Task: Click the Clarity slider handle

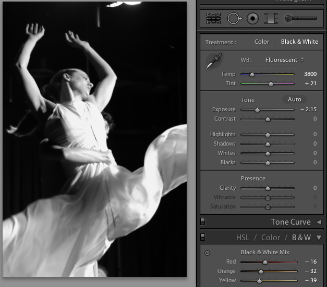Action: tap(268, 188)
